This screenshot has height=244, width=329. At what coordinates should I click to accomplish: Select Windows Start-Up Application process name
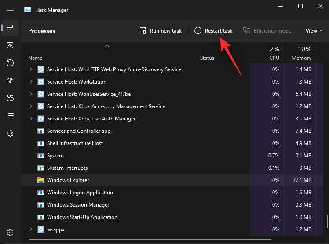coord(82,217)
